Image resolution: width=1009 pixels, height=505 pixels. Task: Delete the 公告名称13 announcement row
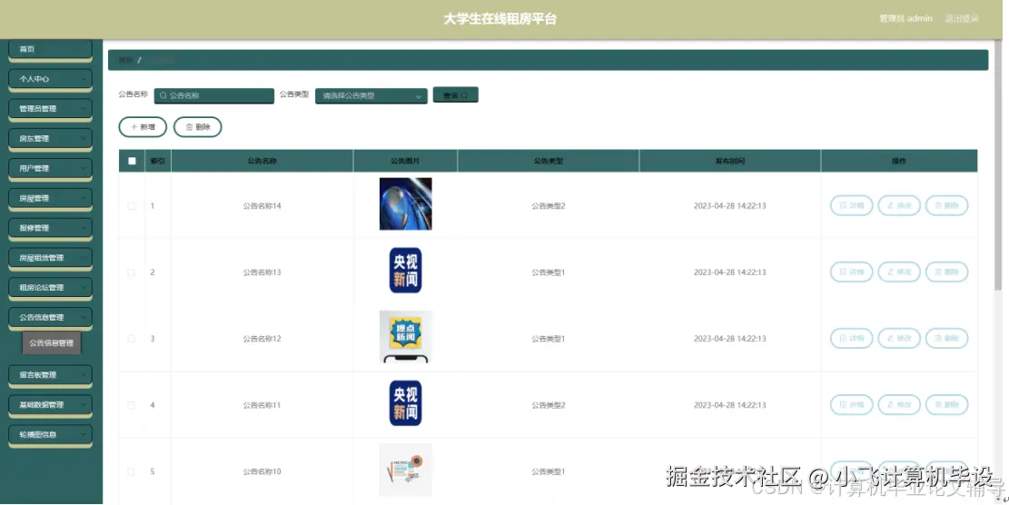point(946,272)
